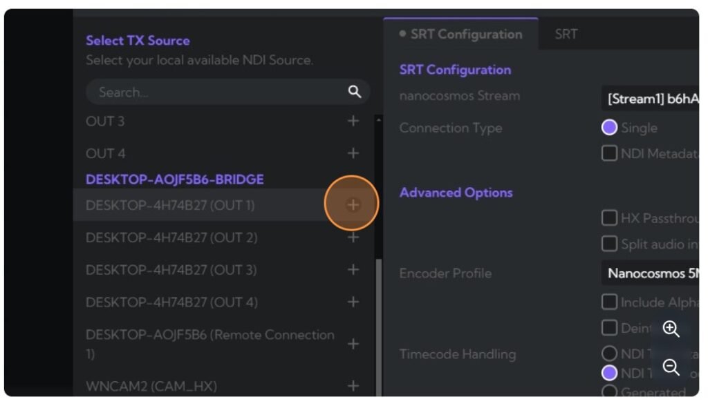Choose the Generated timecode option
Viewport: 708px width, 406px height.
pyautogui.click(x=609, y=392)
